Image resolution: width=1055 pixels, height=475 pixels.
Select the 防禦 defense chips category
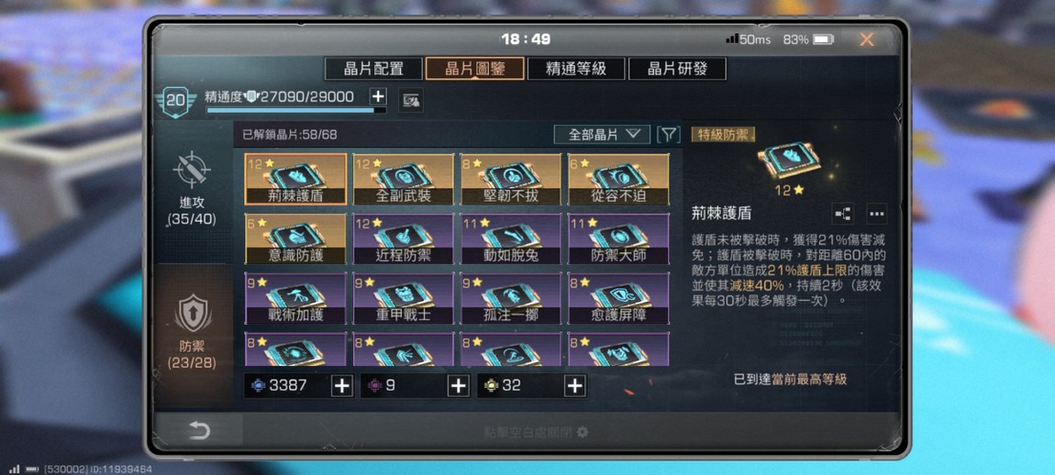coord(193,332)
